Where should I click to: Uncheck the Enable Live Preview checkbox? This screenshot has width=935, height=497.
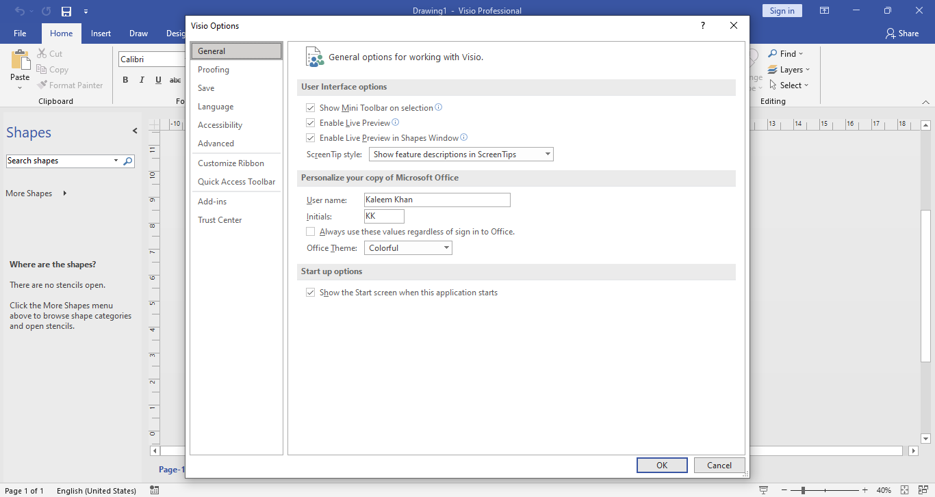(311, 123)
